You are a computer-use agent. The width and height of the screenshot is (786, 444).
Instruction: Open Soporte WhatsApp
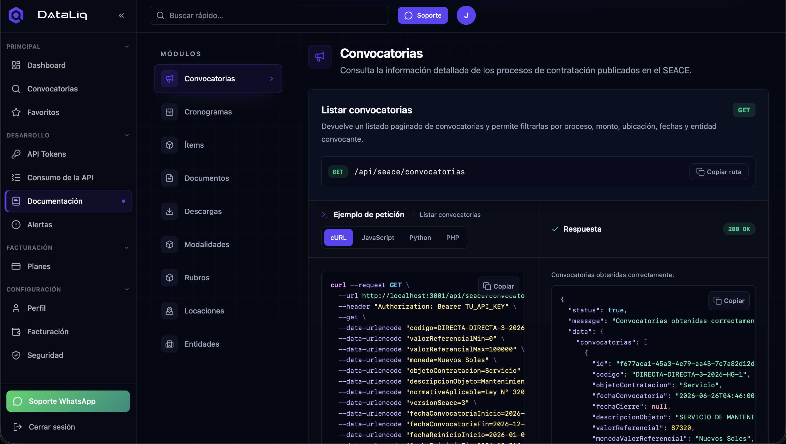(x=68, y=401)
